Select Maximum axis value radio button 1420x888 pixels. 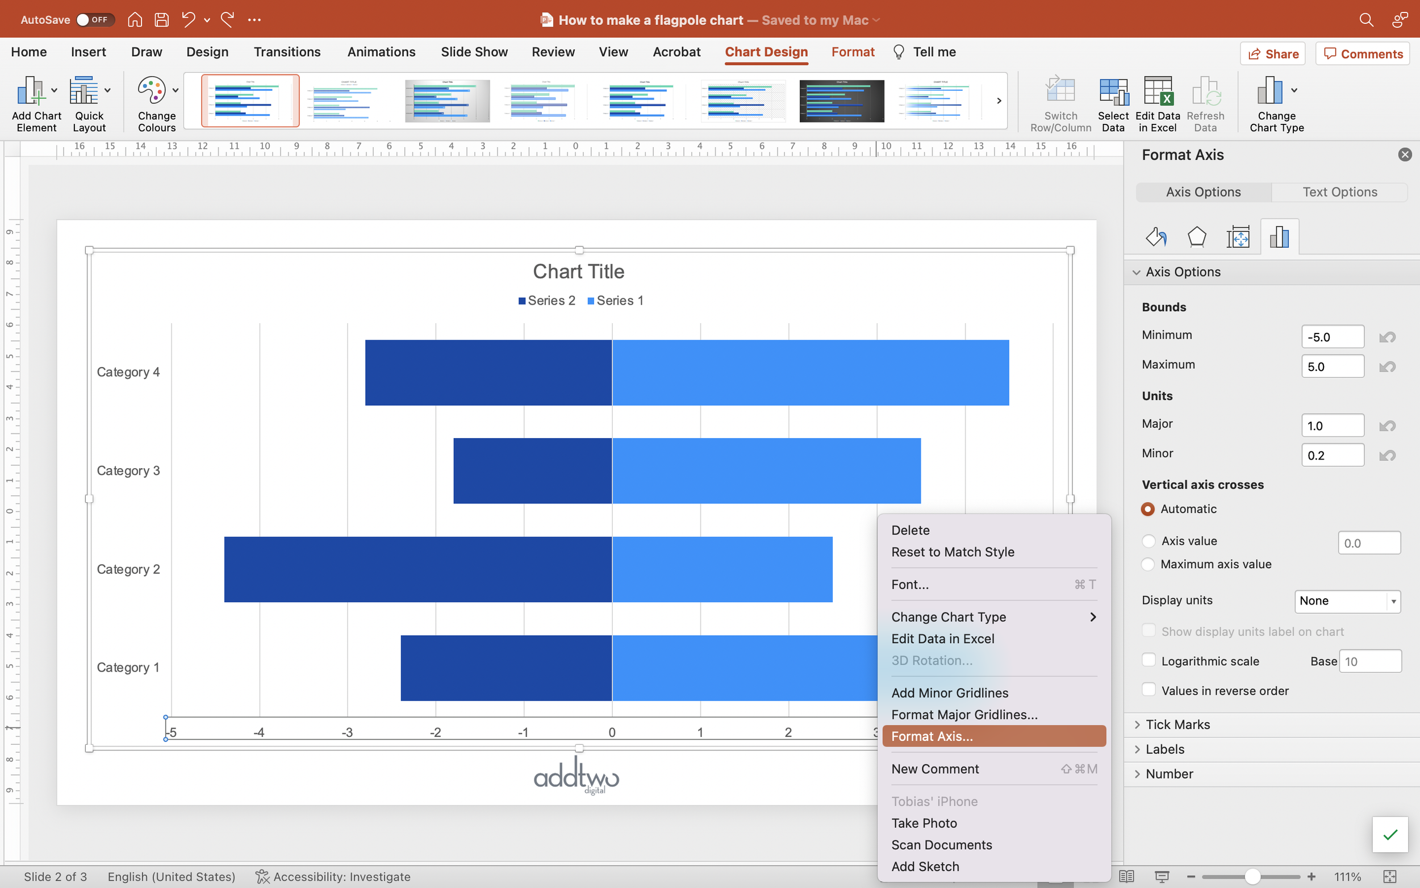(1148, 564)
